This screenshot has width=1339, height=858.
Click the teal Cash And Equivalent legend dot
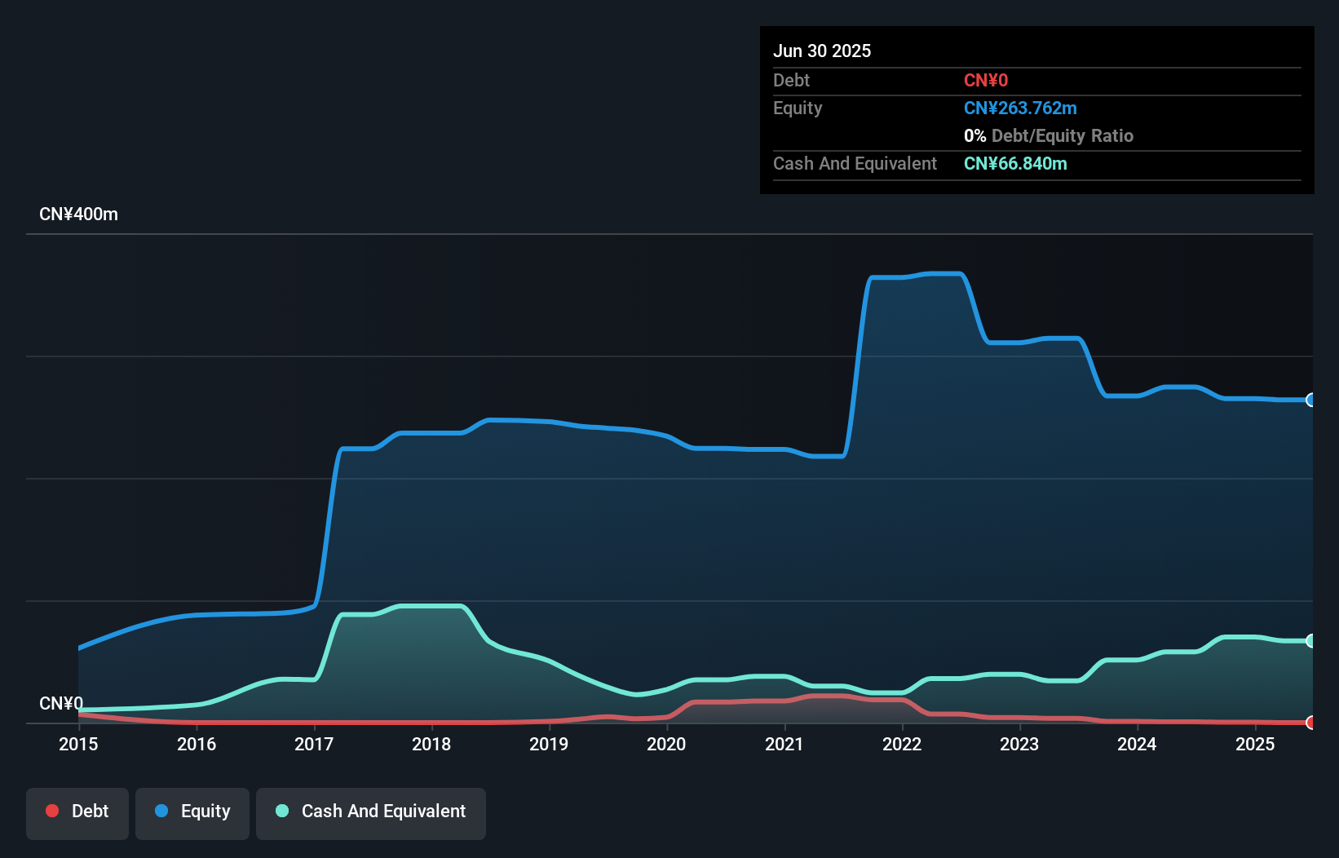(x=282, y=811)
